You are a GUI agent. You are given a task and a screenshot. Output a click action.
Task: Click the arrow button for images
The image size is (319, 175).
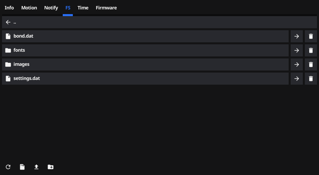point(297,64)
